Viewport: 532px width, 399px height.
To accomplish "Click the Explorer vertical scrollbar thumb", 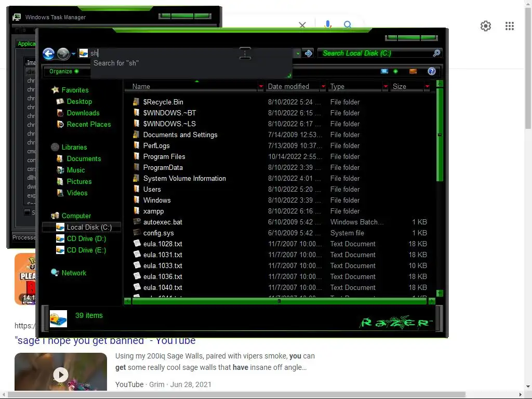I will pos(440,135).
